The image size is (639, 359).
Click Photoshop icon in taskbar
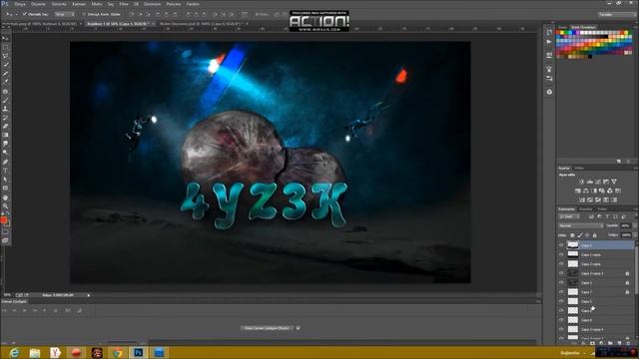(x=138, y=352)
